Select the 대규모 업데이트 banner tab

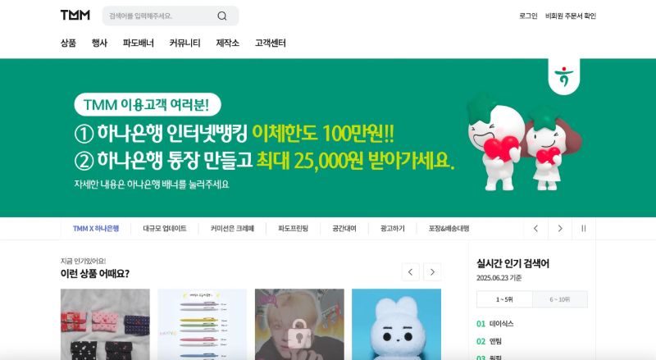[x=165, y=229]
